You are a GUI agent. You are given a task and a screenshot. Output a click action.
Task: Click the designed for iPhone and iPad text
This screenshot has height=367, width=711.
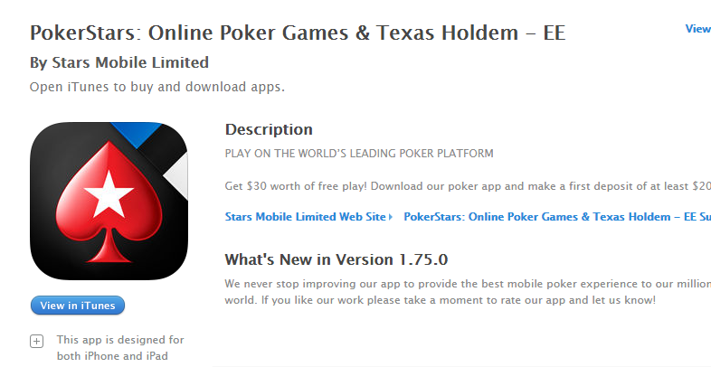point(120,348)
